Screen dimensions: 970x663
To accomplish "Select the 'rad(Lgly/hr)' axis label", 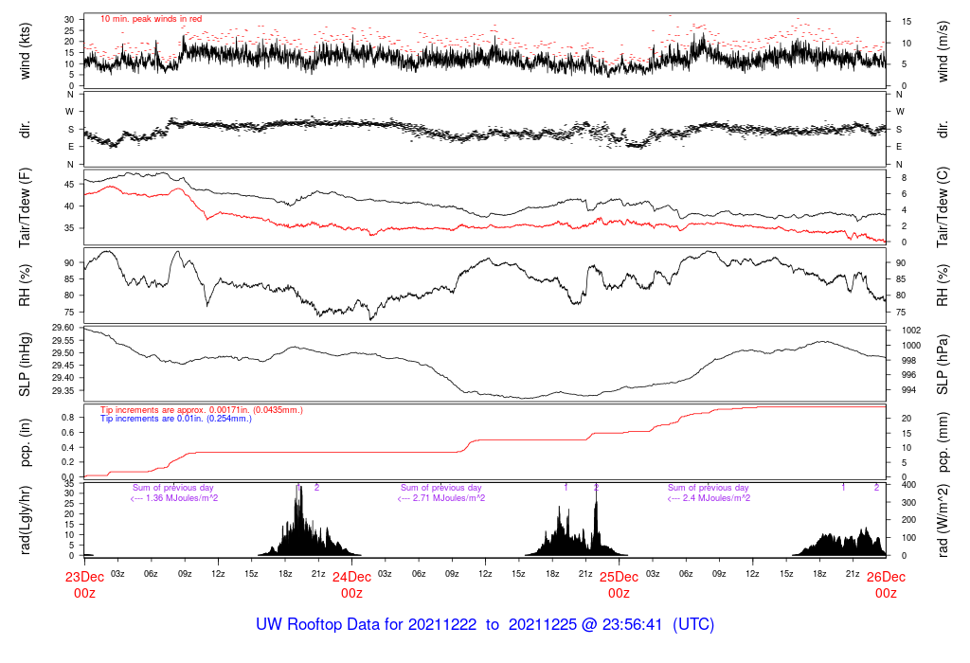I will (25, 520).
